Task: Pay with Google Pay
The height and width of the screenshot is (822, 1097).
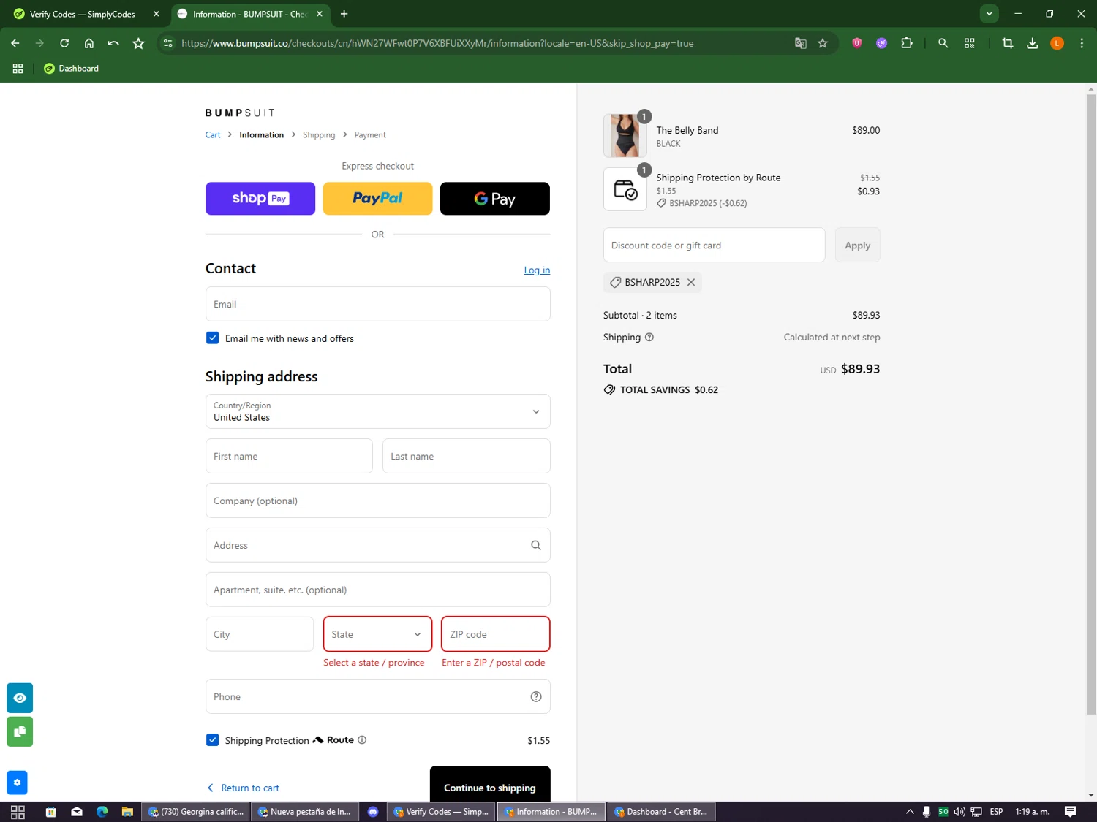Action: pos(495,198)
